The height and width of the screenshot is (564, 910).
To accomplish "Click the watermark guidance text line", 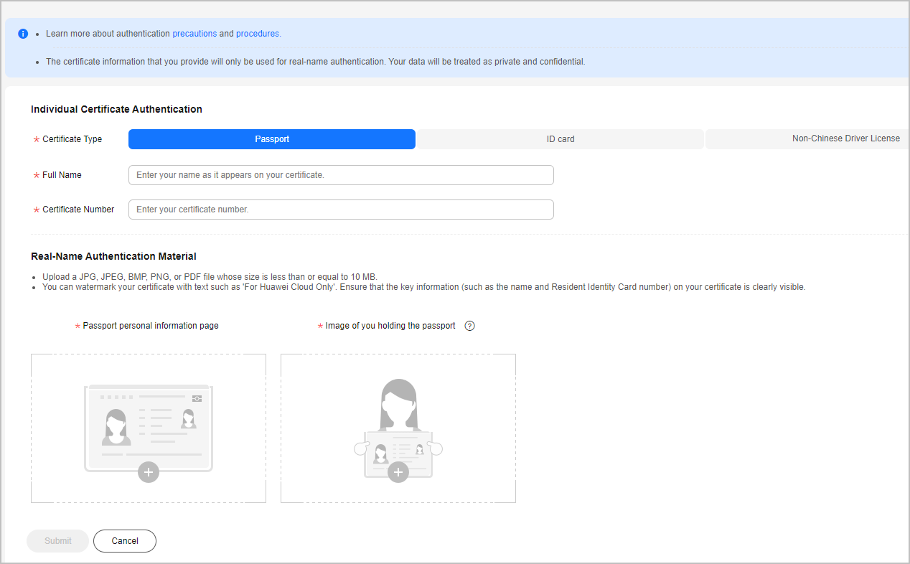I will pos(424,287).
